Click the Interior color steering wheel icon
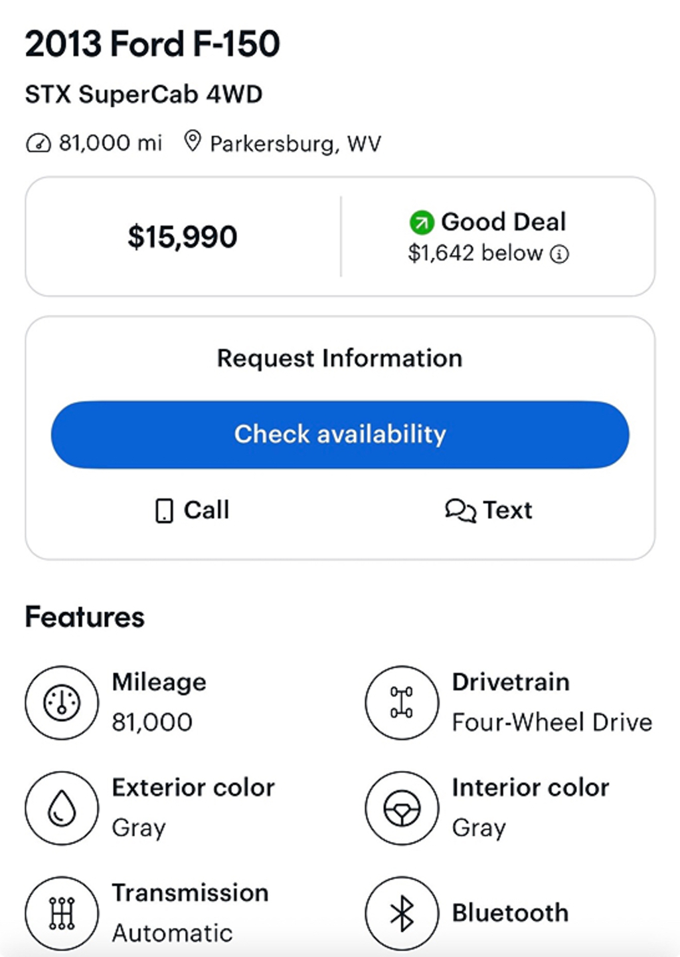Image resolution: width=680 pixels, height=957 pixels. [x=402, y=807]
